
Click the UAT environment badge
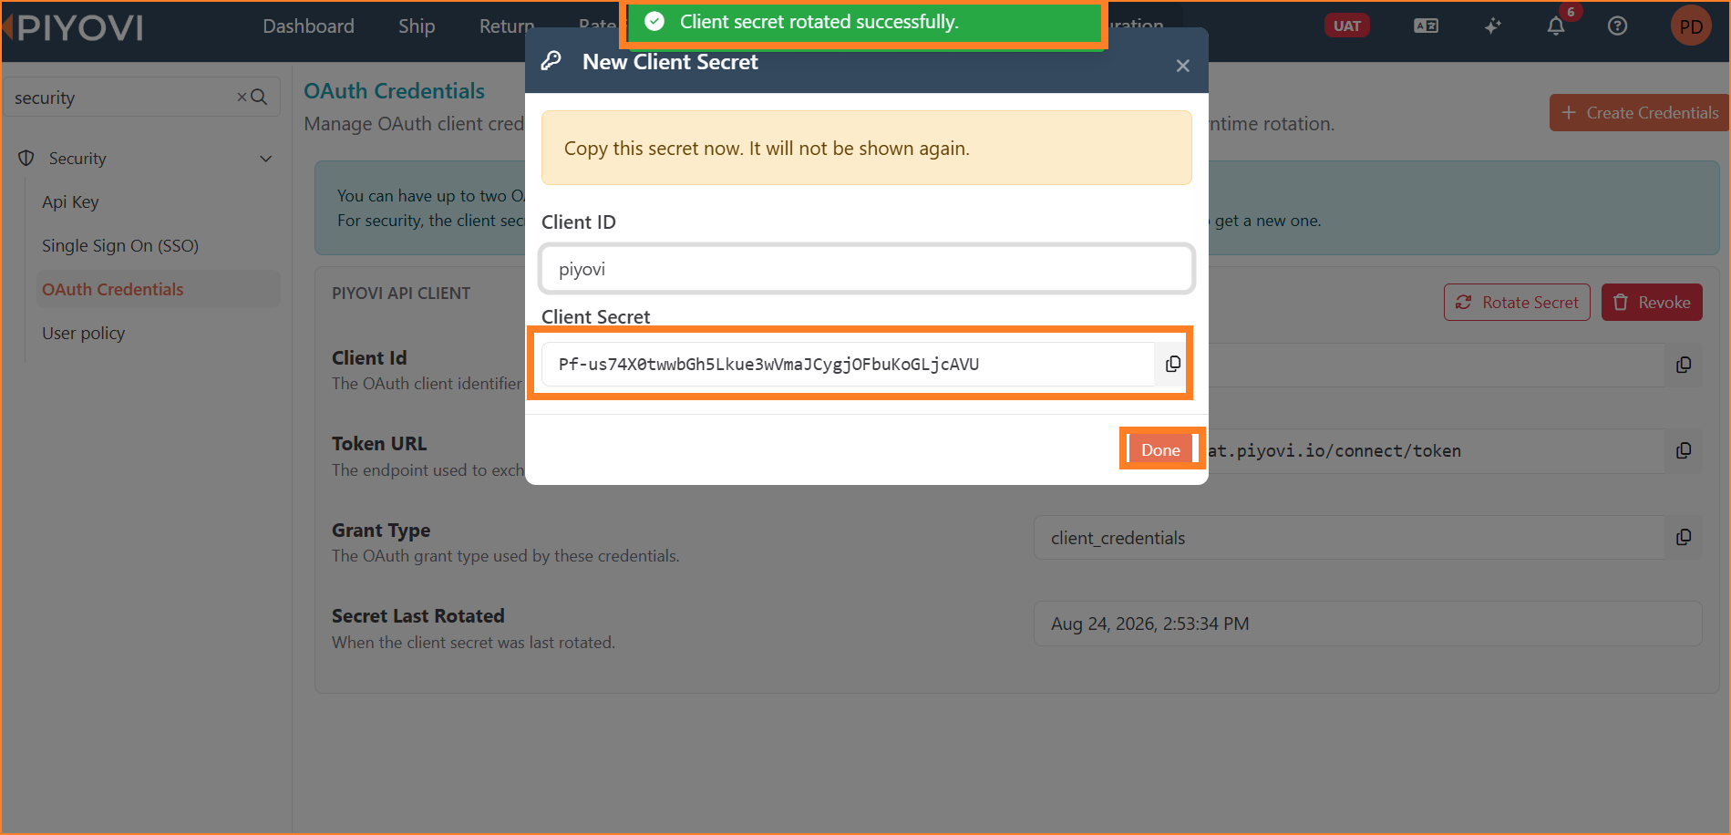1346,26
